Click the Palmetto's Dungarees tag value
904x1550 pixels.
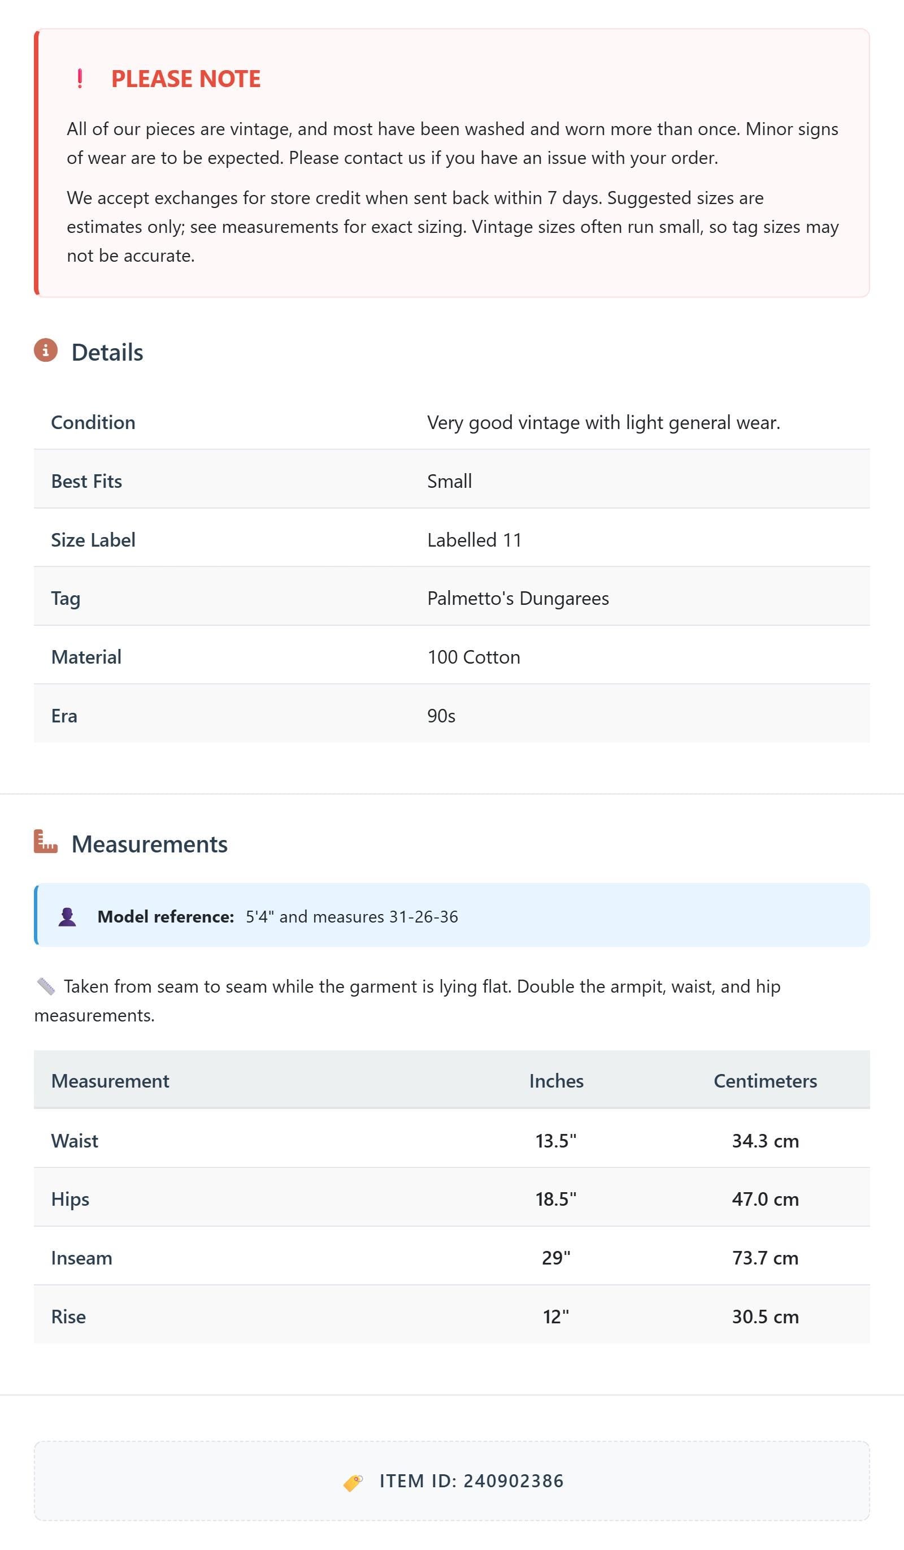point(518,598)
